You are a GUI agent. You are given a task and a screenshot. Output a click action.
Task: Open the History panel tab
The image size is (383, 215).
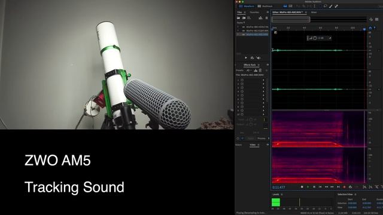tap(239, 145)
